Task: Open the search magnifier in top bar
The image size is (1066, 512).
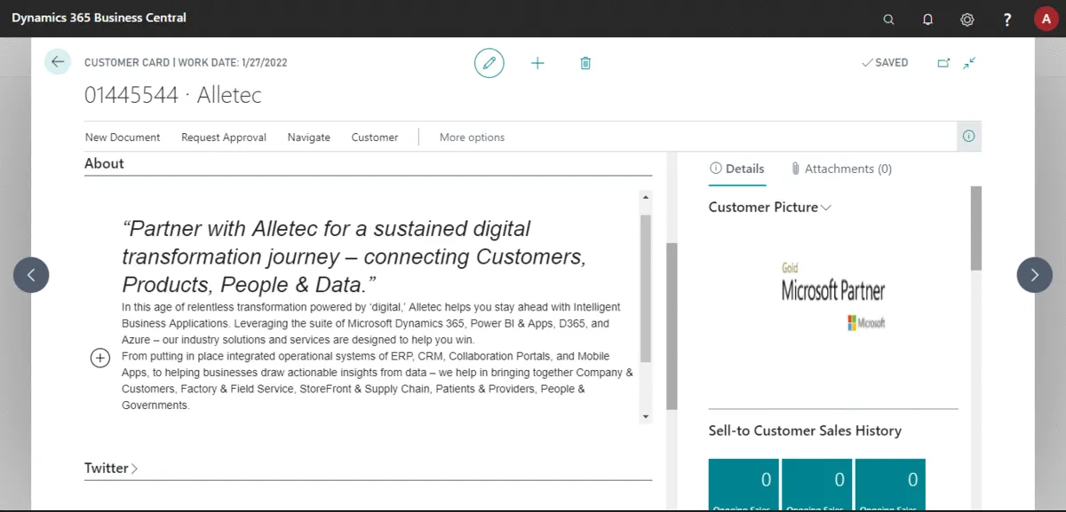Action: (x=888, y=19)
